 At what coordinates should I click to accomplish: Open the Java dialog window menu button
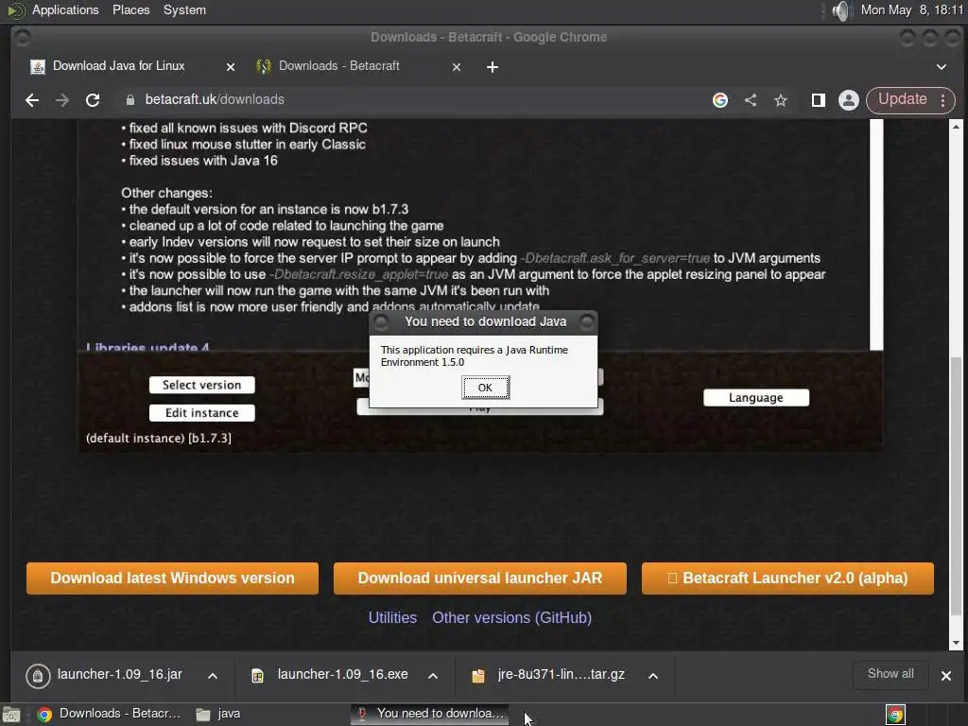point(382,321)
